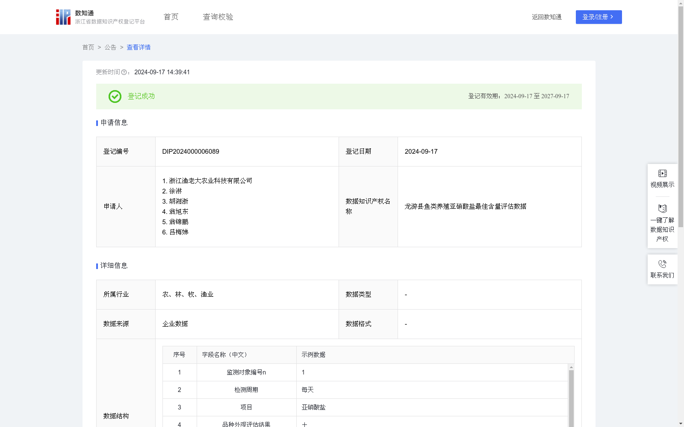Click the 示例数据 column header
Viewport: 684px width, 427px height.
(435, 355)
